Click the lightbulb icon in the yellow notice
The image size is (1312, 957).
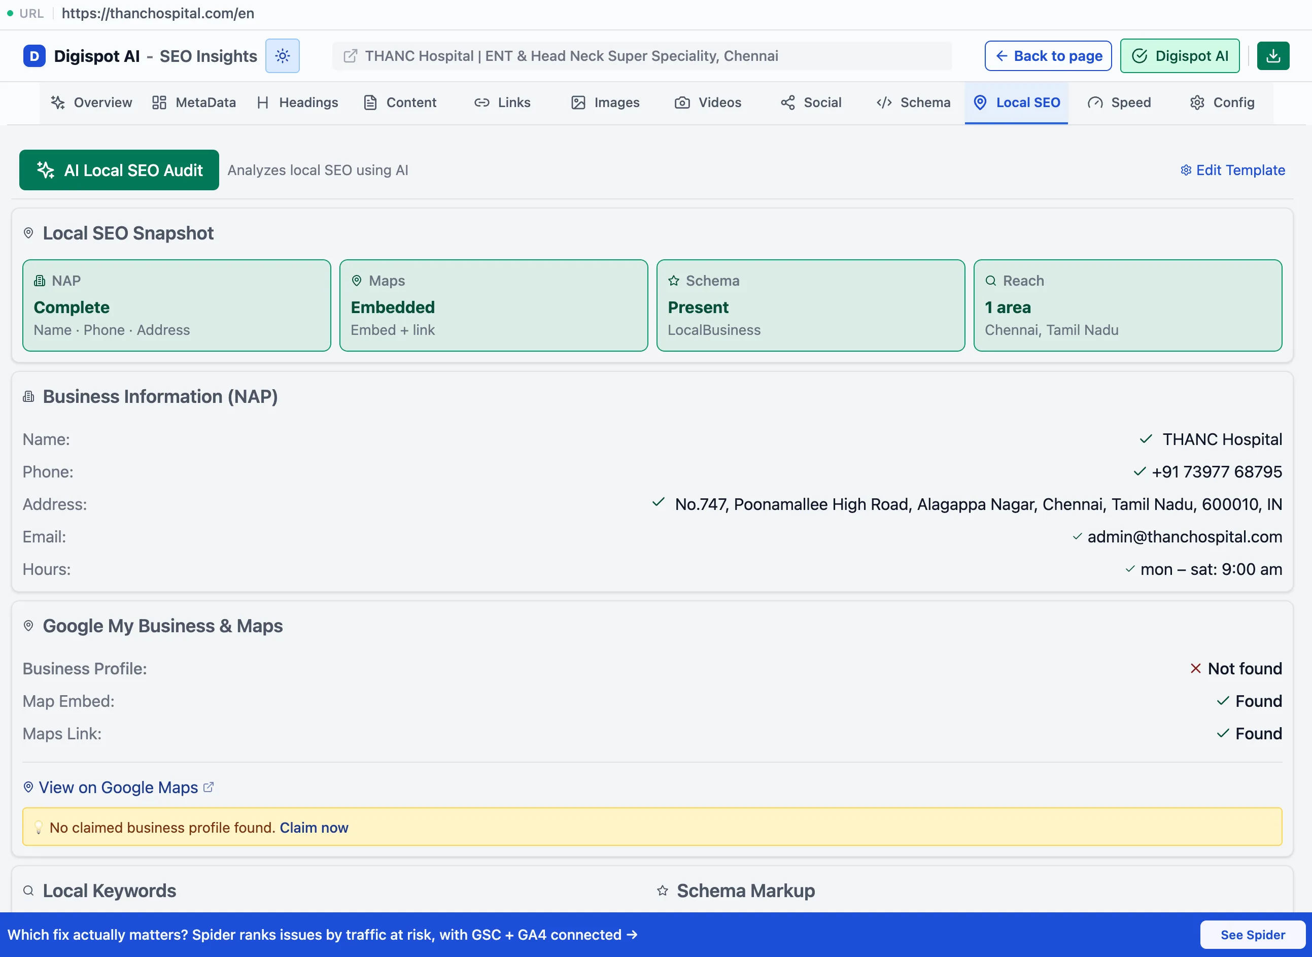[39, 827]
